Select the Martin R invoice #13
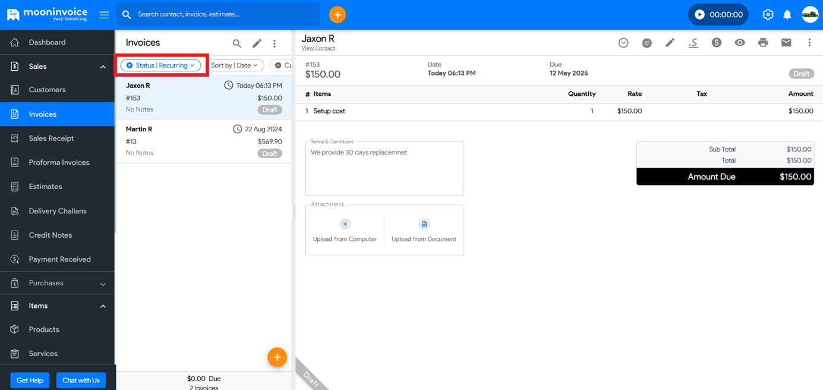 (x=204, y=141)
